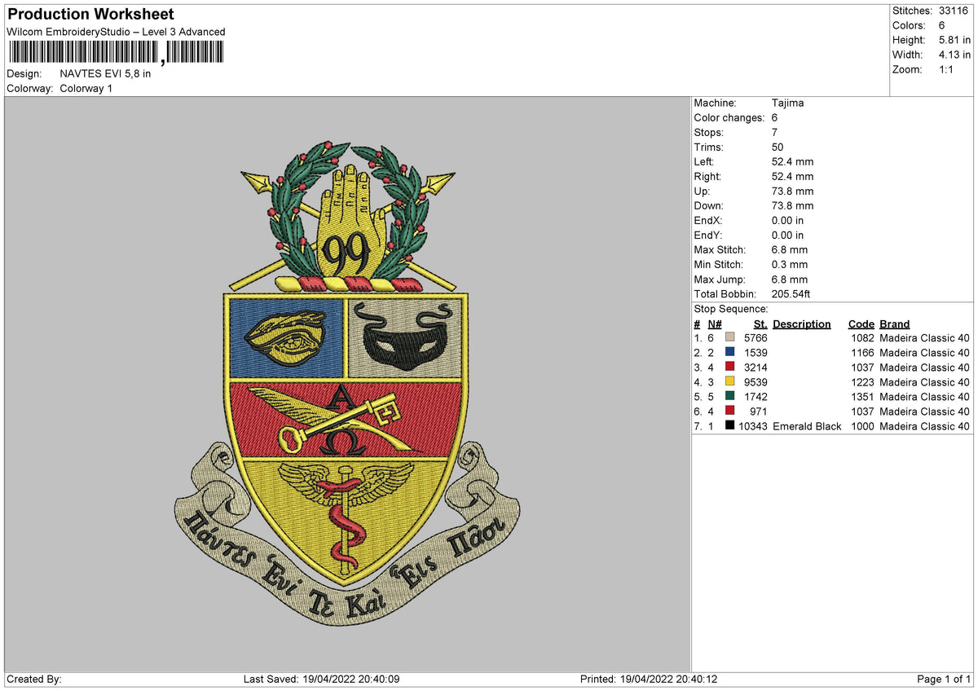Click the green color swatch for stop 5
Screen dimensions: 978x691
point(729,396)
